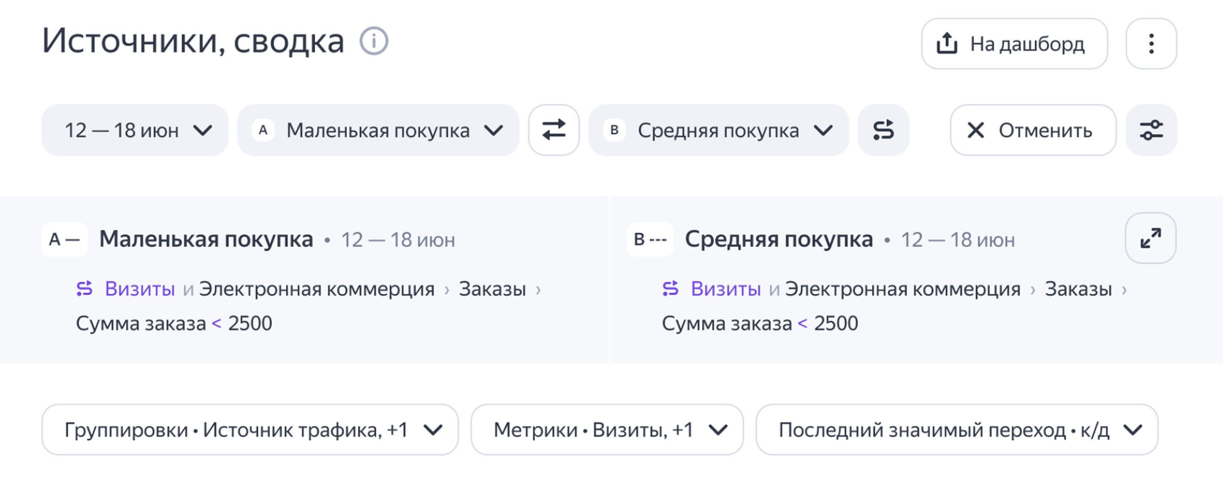Open the Маленькая покупка segment dropdown
The image size is (1223, 484).
(378, 130)
